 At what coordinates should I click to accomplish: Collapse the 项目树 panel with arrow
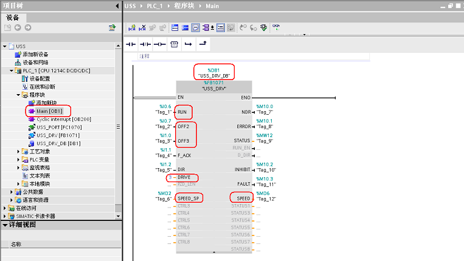point(117,5)
